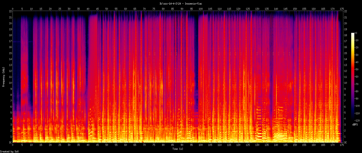
Task: Click "140" on the bottom time axis
Action: [276, 145]
